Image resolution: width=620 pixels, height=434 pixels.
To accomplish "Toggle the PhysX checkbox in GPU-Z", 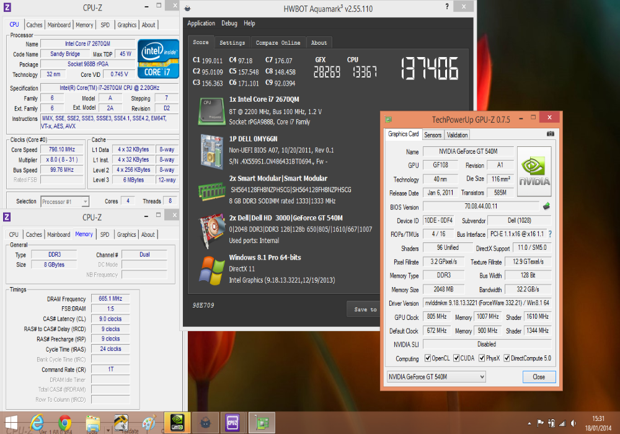I will pos(482,358).
